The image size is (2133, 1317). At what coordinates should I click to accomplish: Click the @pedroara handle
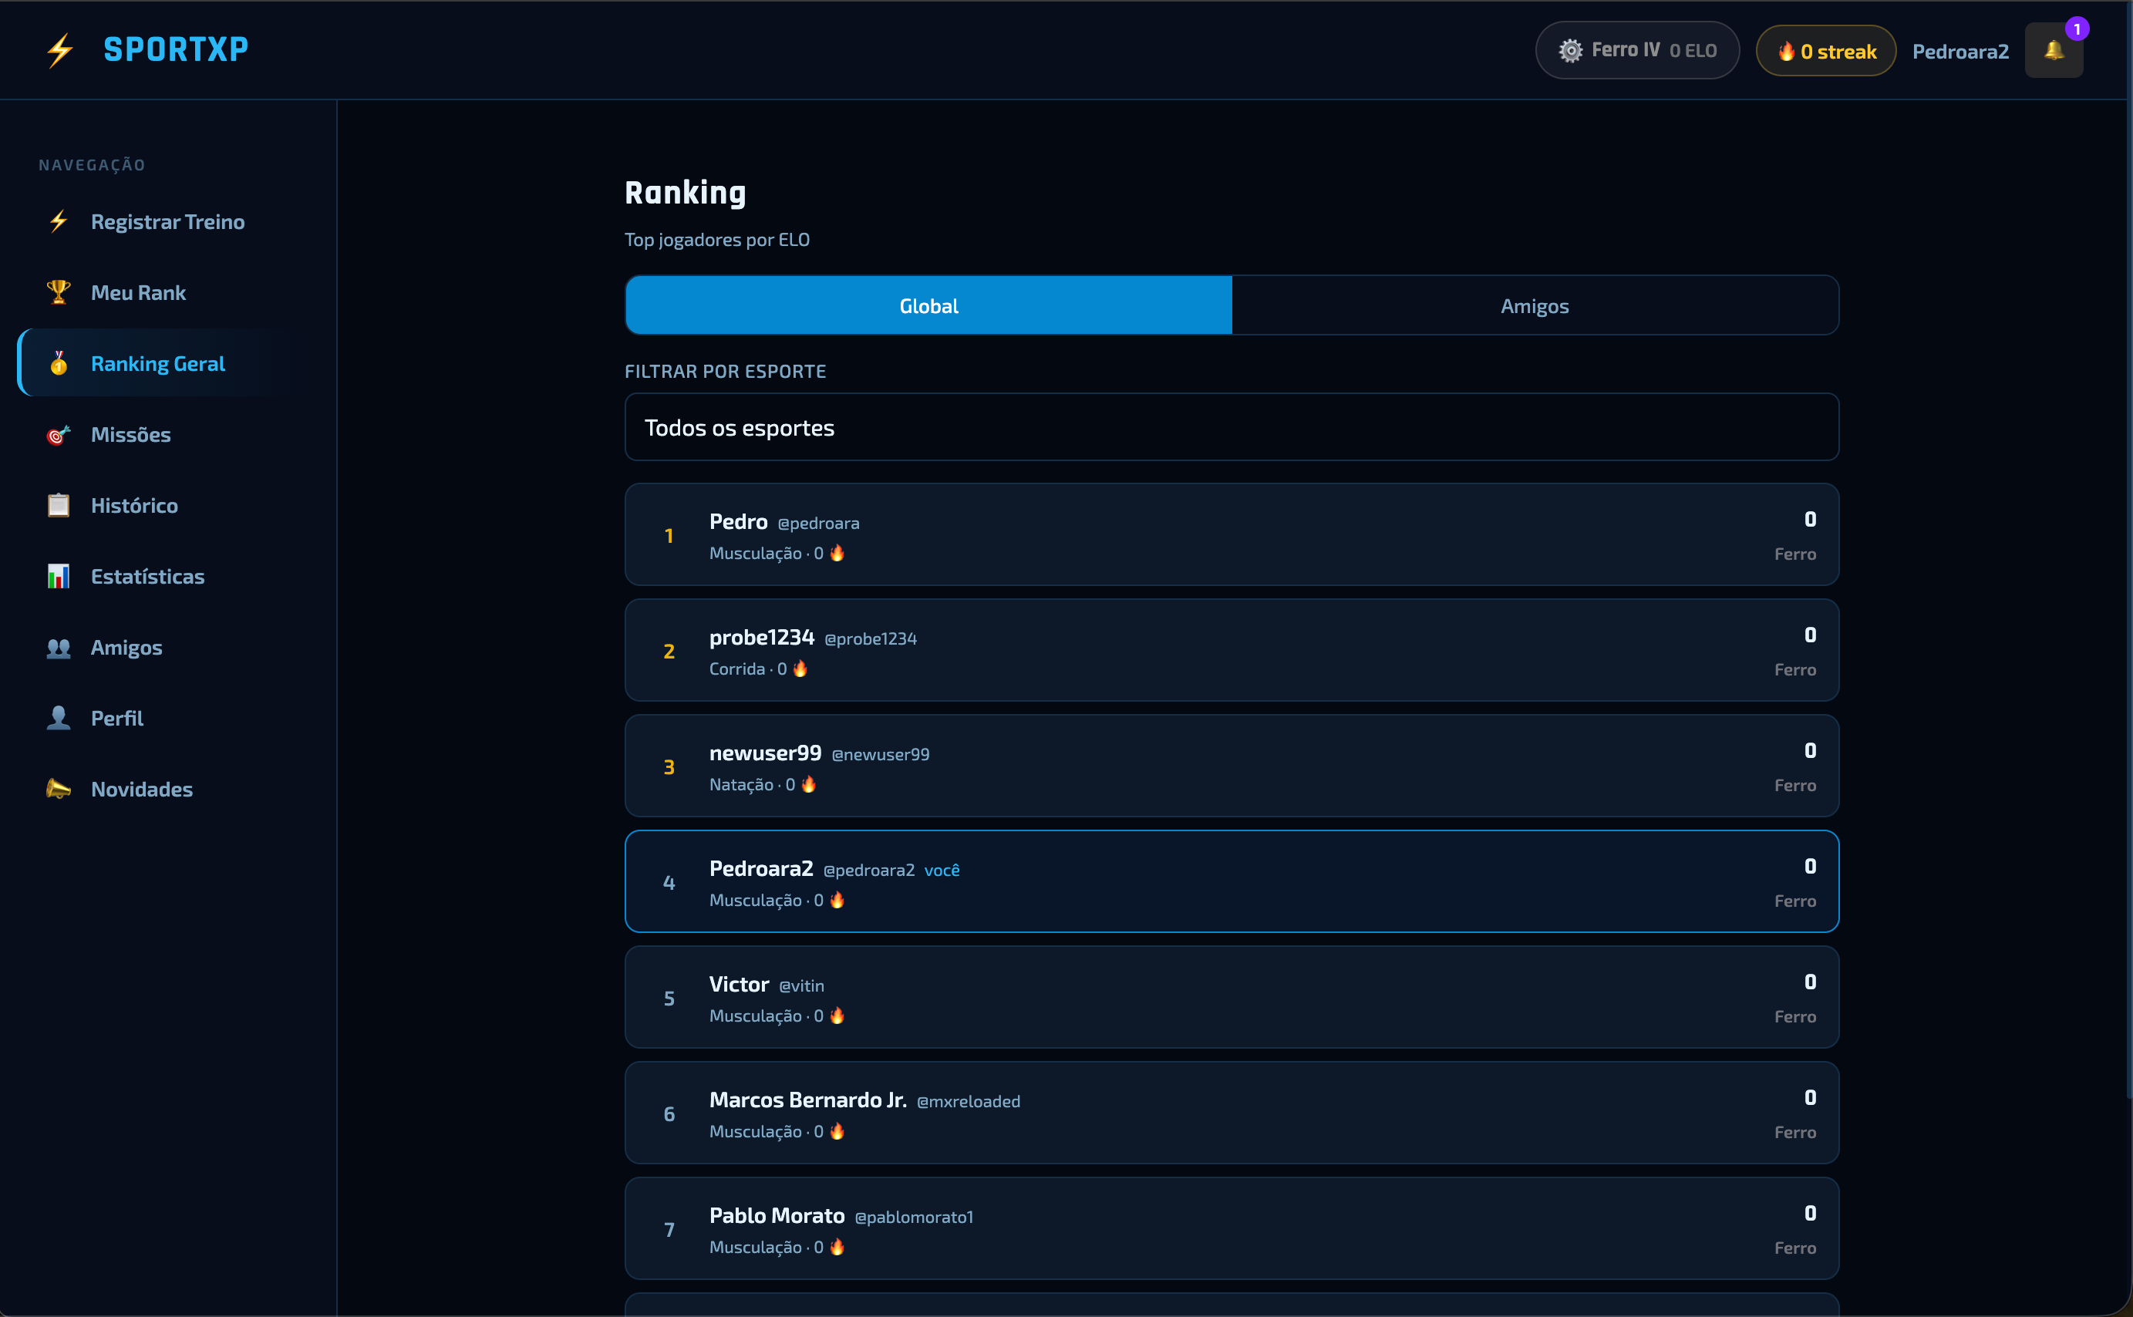pos(818,524)
